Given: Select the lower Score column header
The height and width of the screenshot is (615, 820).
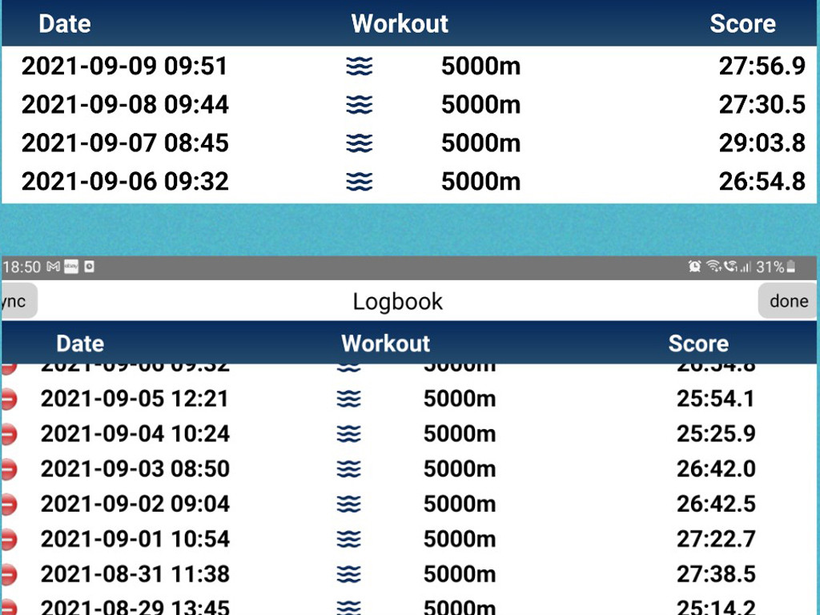Looking at the screenshot, I should click(698, 344).
